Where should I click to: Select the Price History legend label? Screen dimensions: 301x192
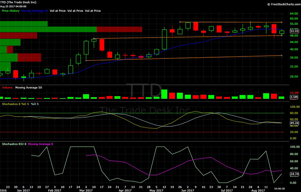pos(11,11)
